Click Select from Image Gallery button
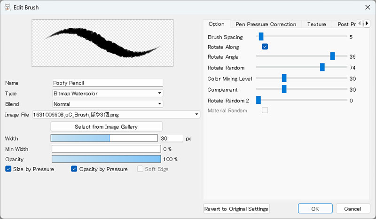The image size is (376, 219). pos(106,126)
